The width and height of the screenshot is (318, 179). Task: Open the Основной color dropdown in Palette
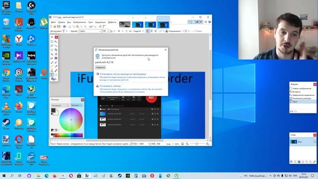pyautogui.click(x=60, y=105)
